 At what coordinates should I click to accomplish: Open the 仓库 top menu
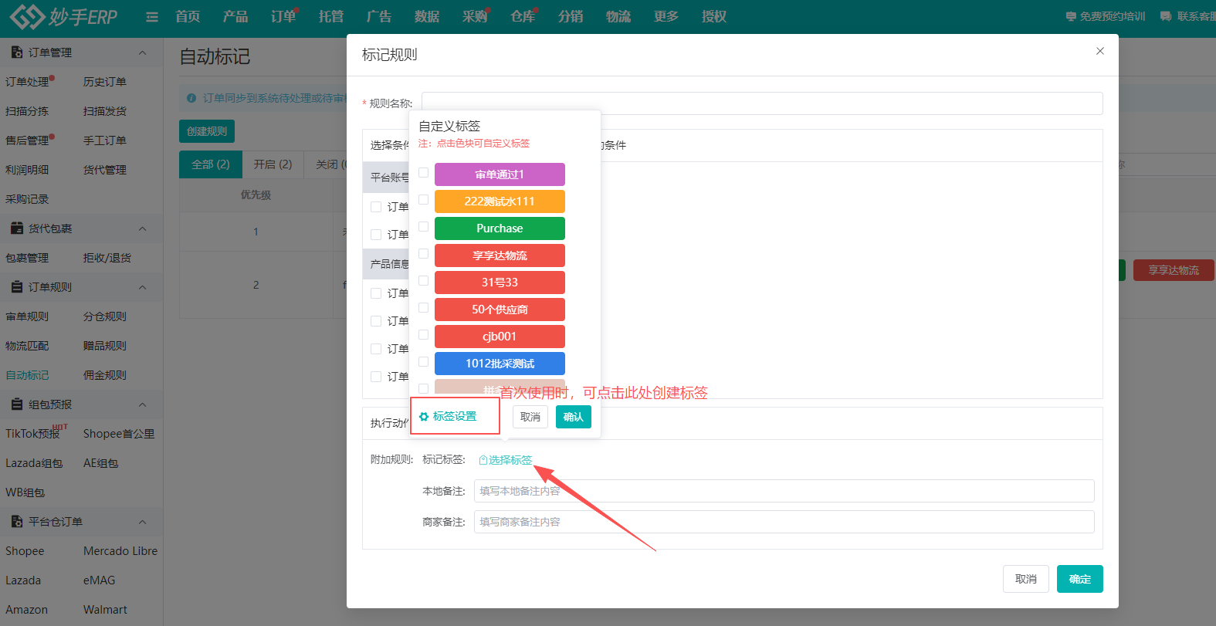pos(523,16)
